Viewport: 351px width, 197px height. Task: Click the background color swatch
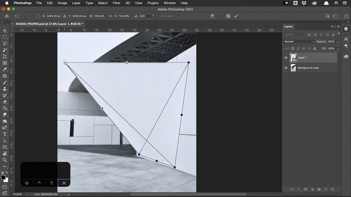[7, 180]
